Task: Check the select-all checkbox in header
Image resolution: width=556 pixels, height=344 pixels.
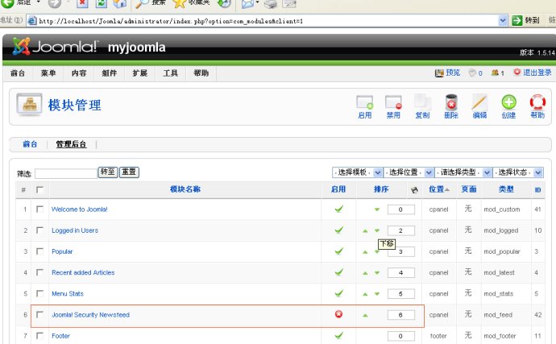Action: 39,190
